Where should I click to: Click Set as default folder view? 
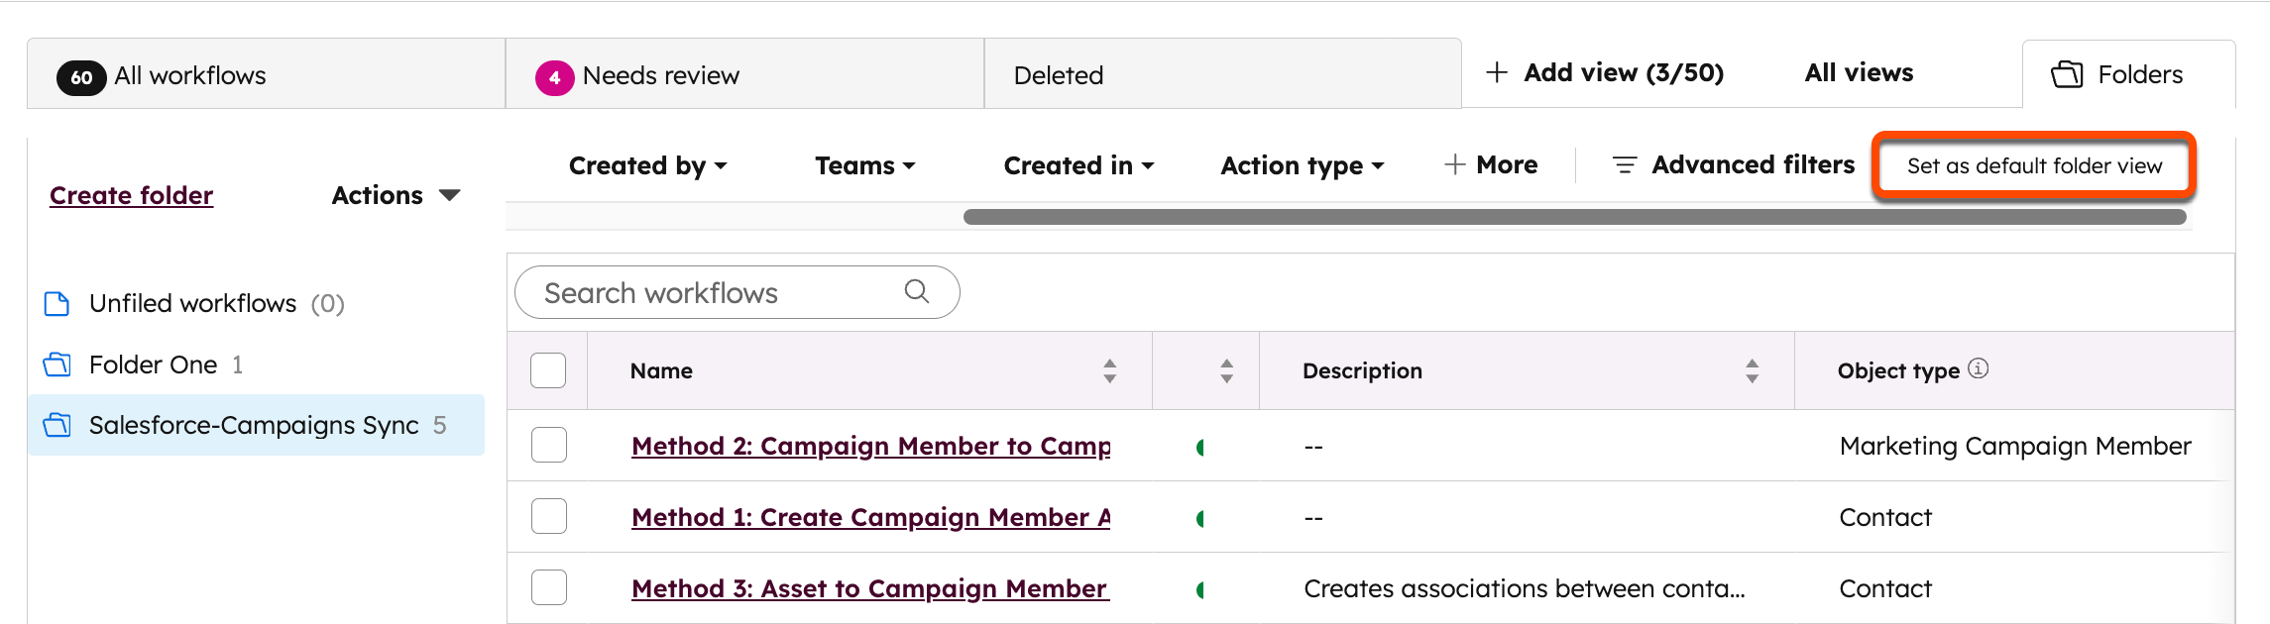(2034, 165)
